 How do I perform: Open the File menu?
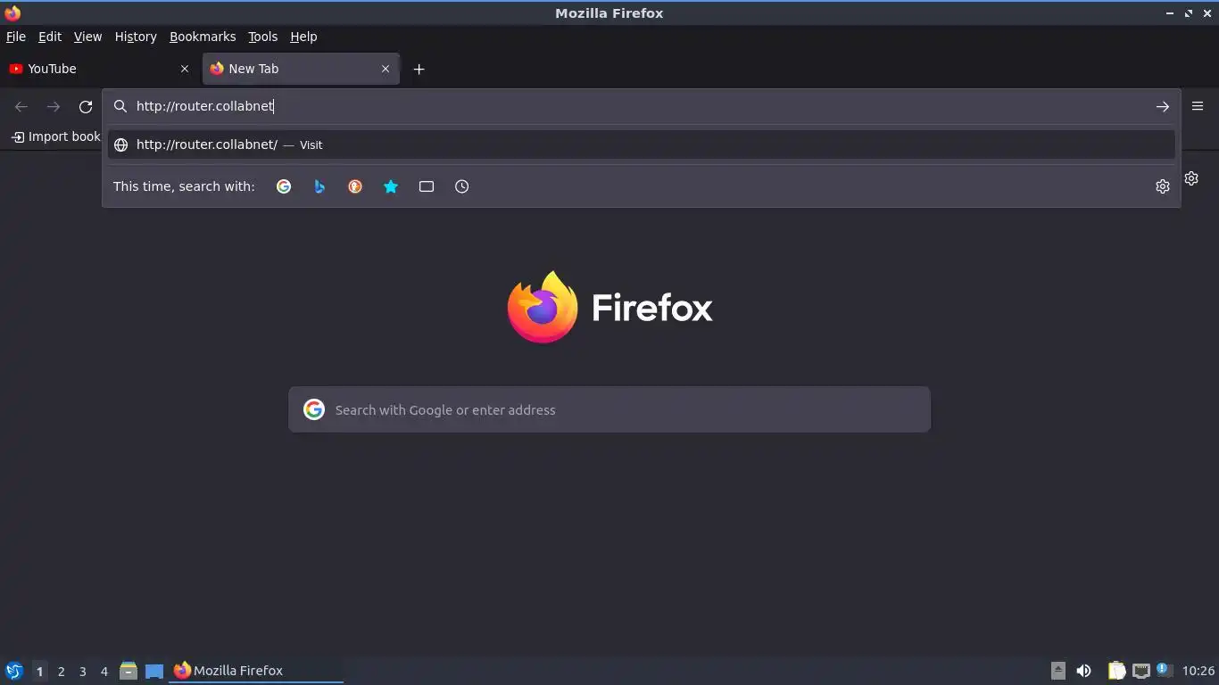pyautogui.click(x=16, y=37)
